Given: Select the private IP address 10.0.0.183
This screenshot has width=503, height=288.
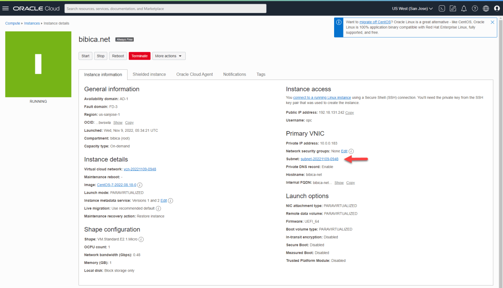Looking at the screenshot, I should 328,144.
